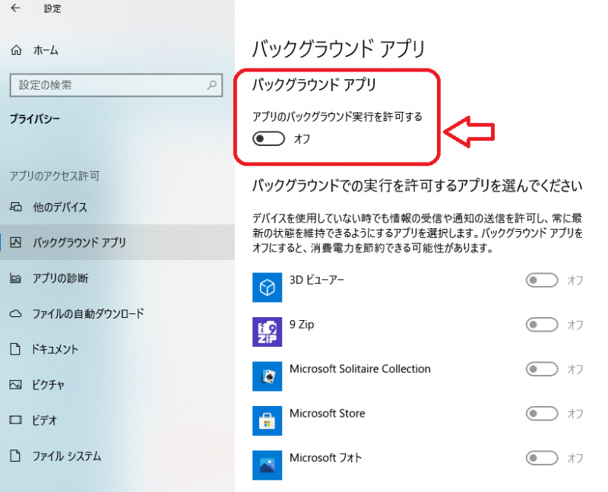Open ファイル システム in the sidebar
608x492 pixels.
coord(67,456)
